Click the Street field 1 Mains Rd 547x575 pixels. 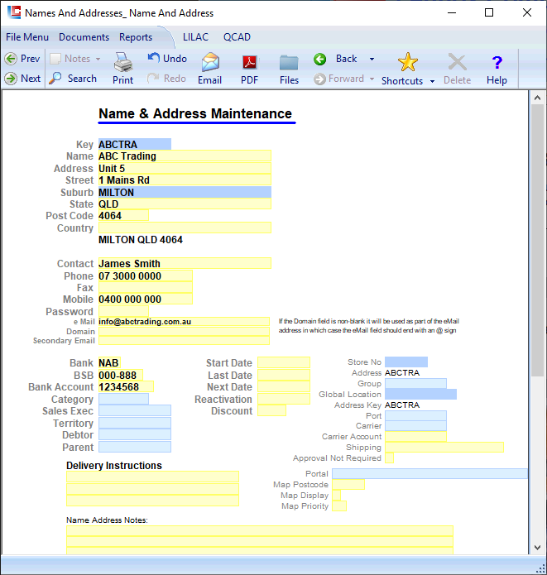pyautogui.click(x=185, y=180)
